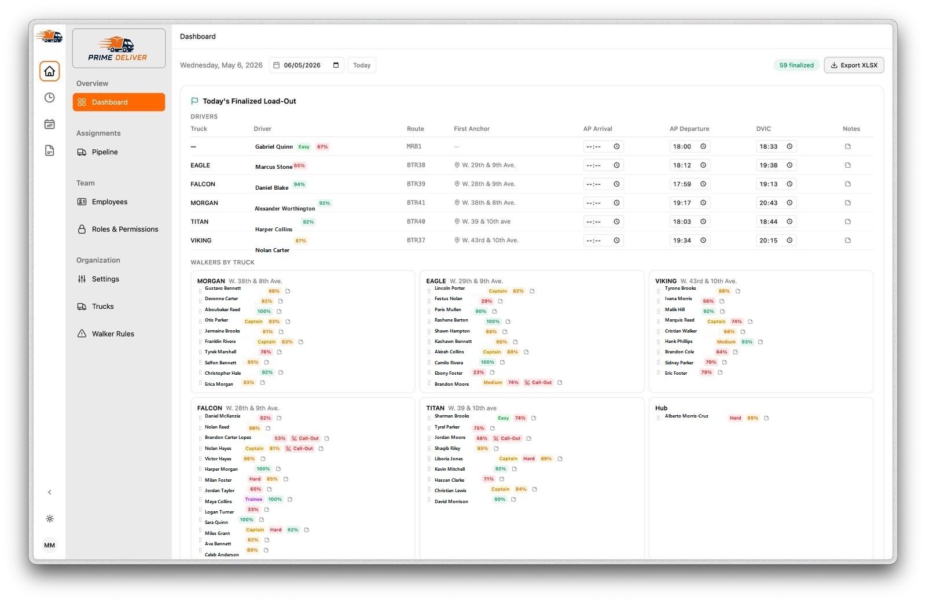Click the BTR41 route cell
Image resolution: width=926 pixels, height=602 pixels.
click(x=416, y=203)
